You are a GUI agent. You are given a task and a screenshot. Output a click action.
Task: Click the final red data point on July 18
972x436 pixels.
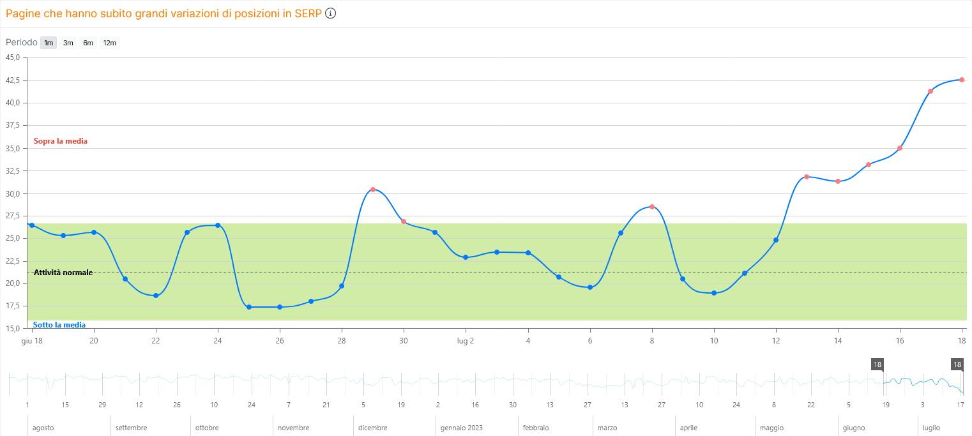pyautogui.click(x=962, y=80)
